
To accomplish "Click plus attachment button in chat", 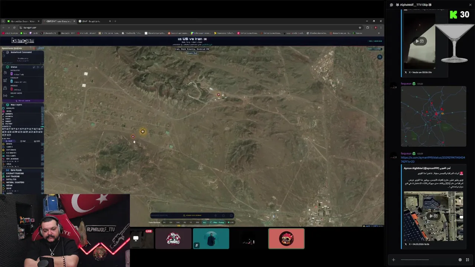I will [x=393, y=260].
